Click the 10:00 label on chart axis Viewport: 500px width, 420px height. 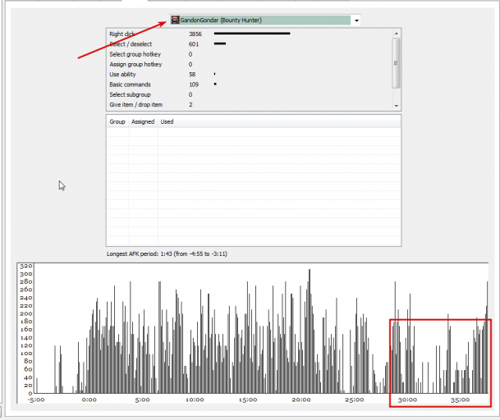click(195, 399)
